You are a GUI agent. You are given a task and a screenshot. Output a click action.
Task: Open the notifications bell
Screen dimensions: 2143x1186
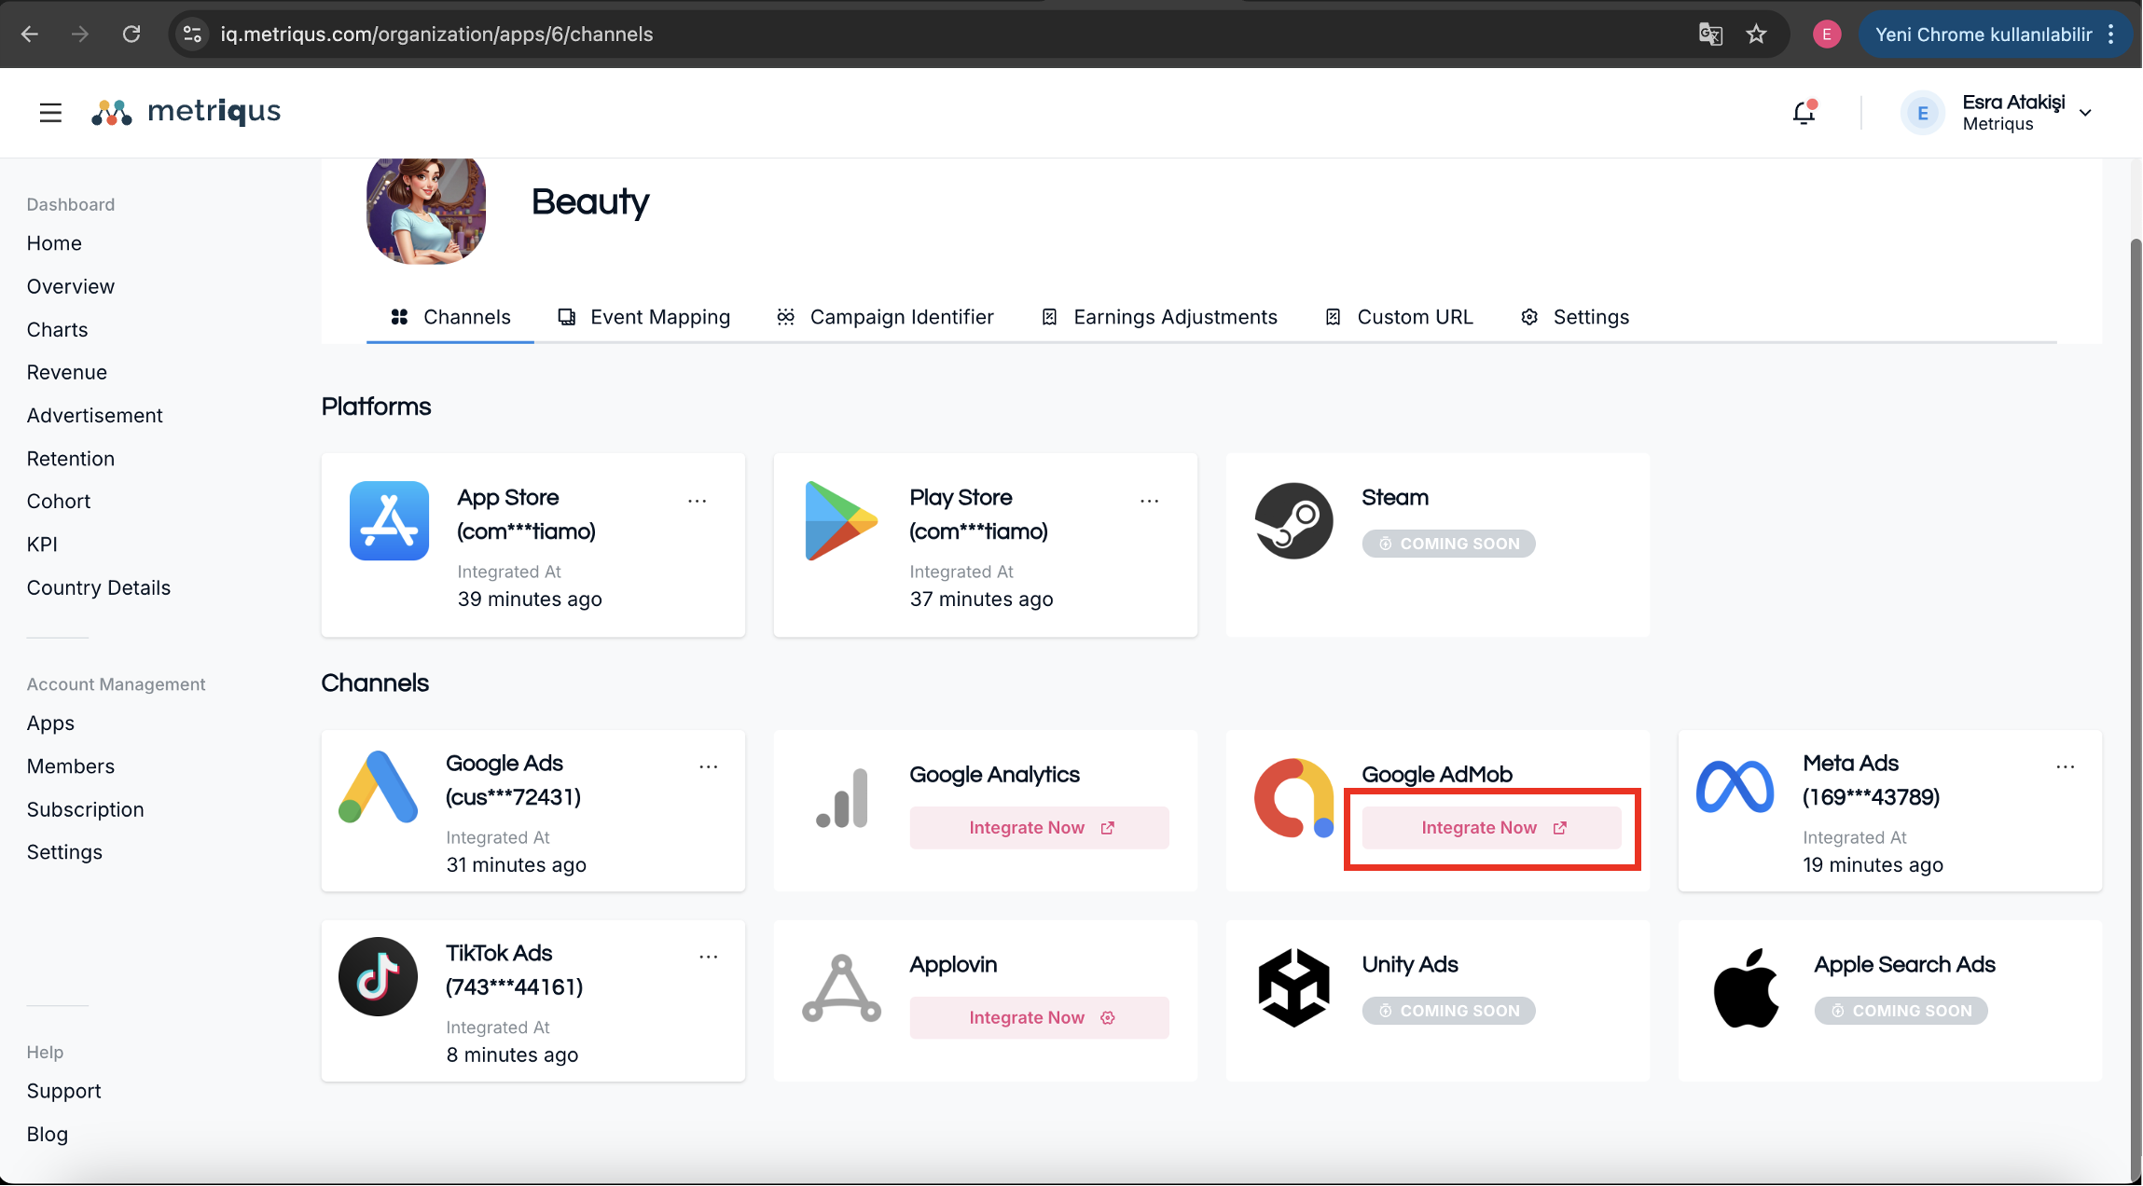(1804, 113)
